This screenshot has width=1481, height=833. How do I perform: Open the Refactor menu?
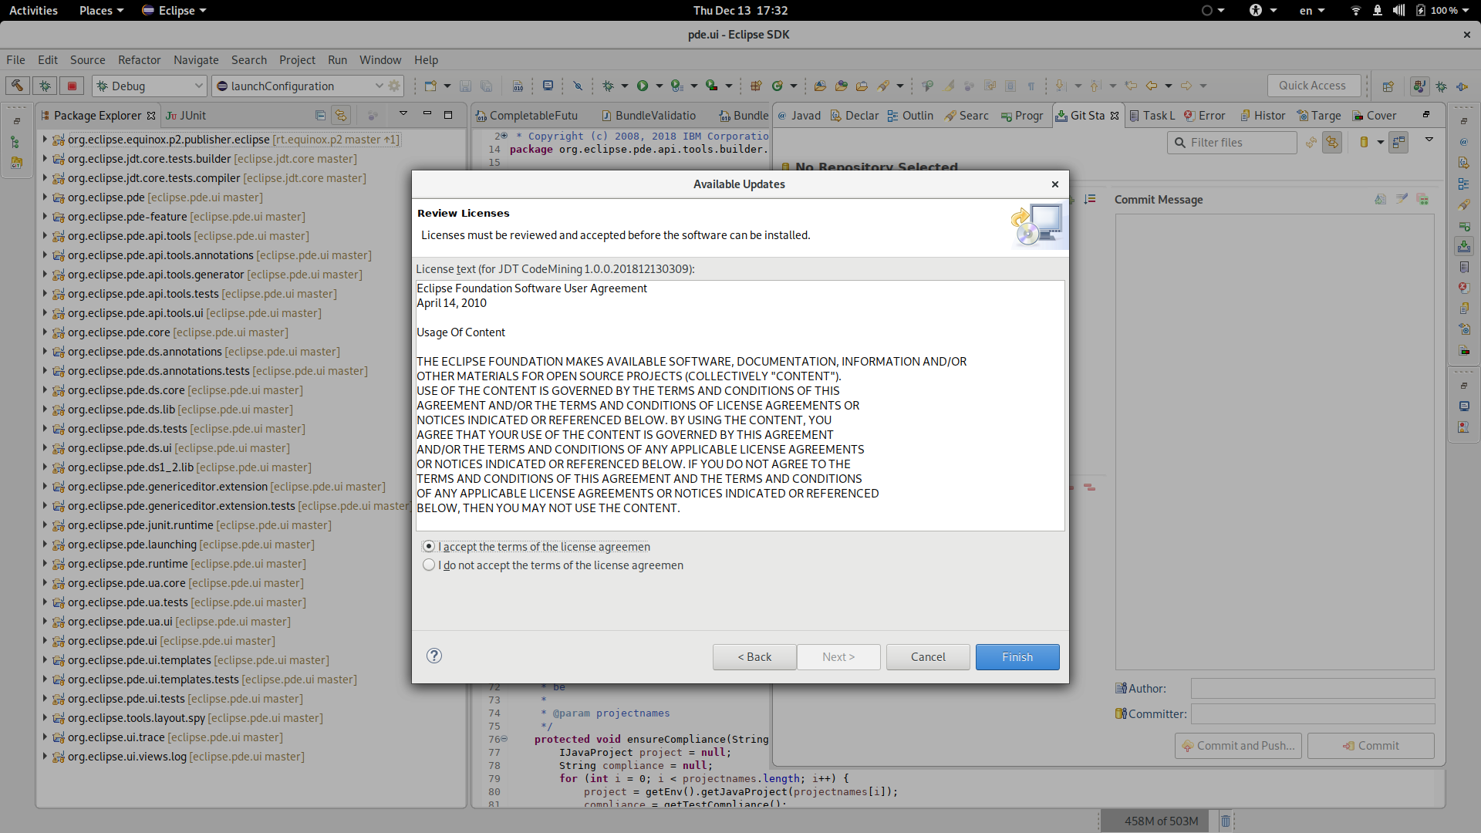pyautogui.click(x=139, y=59)
